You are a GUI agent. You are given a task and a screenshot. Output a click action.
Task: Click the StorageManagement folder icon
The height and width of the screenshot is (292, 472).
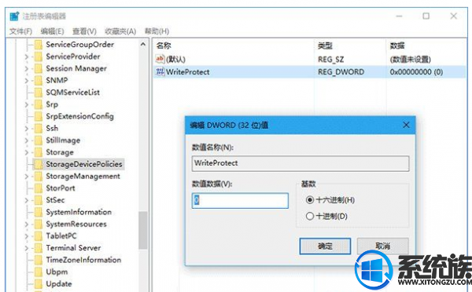pyautogui.click(x=39, y=177)
